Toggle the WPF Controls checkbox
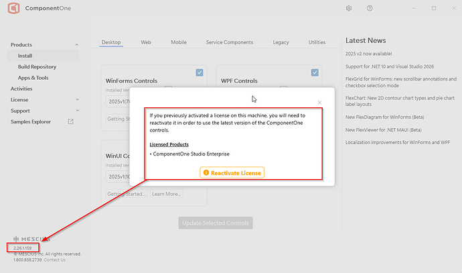 point(315,72)
